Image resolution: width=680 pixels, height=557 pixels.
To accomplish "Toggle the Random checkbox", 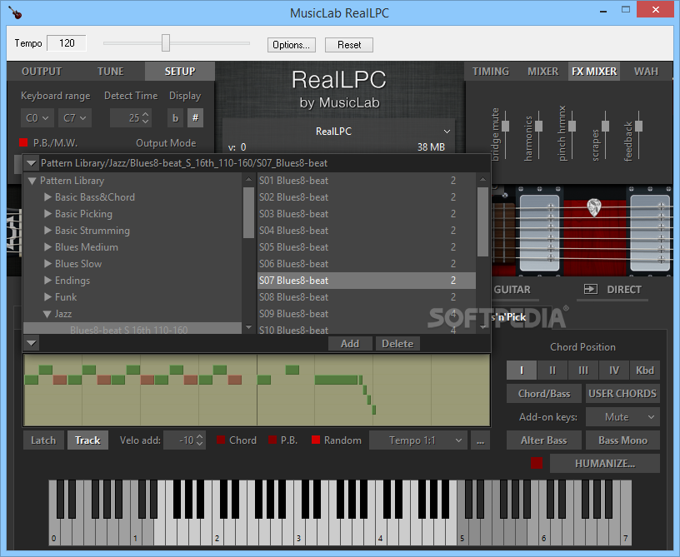I will tap(316, 440).
